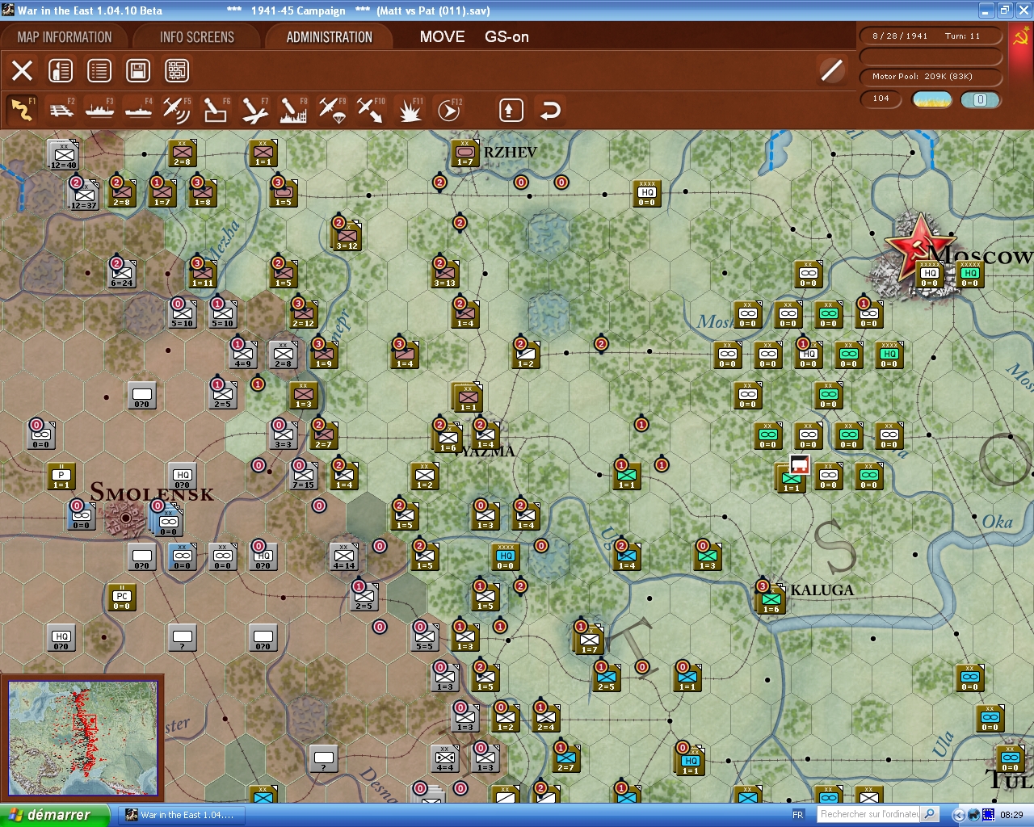Click the taskbar clock showing 08:29
The height and width of the screenshot is (827, 1034).
1011,815
